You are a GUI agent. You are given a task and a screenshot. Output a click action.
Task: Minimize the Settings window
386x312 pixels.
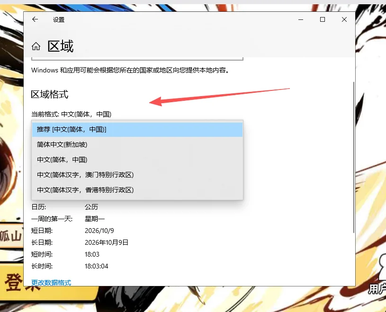[x=301, y=19]
